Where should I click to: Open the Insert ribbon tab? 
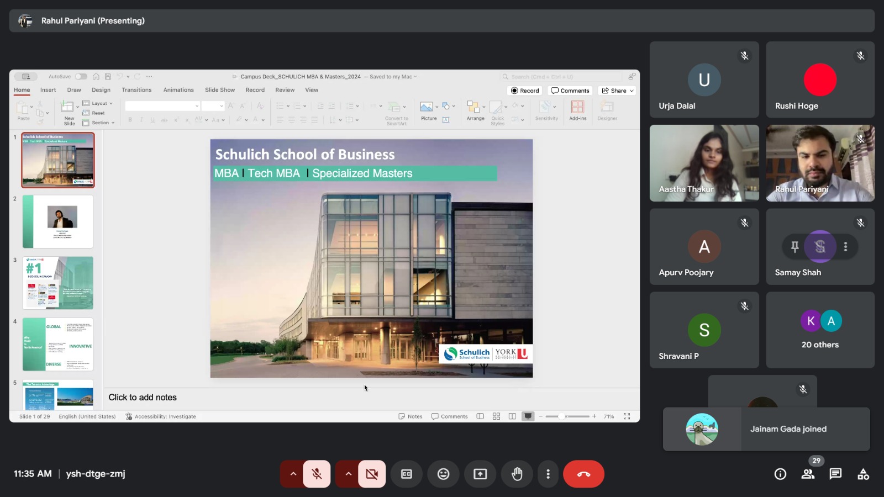tap(48, 90)
